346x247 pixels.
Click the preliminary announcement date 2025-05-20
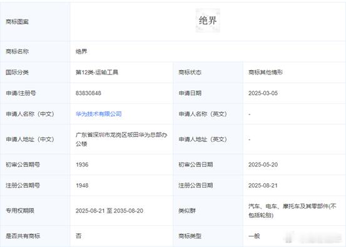(x=263, y=164)
